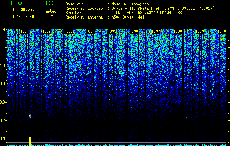Image resolution: width=230 pixels, height=146 pixels.
Task: Click the ICOM IC-575 receiver text
Action: point(147,13)
